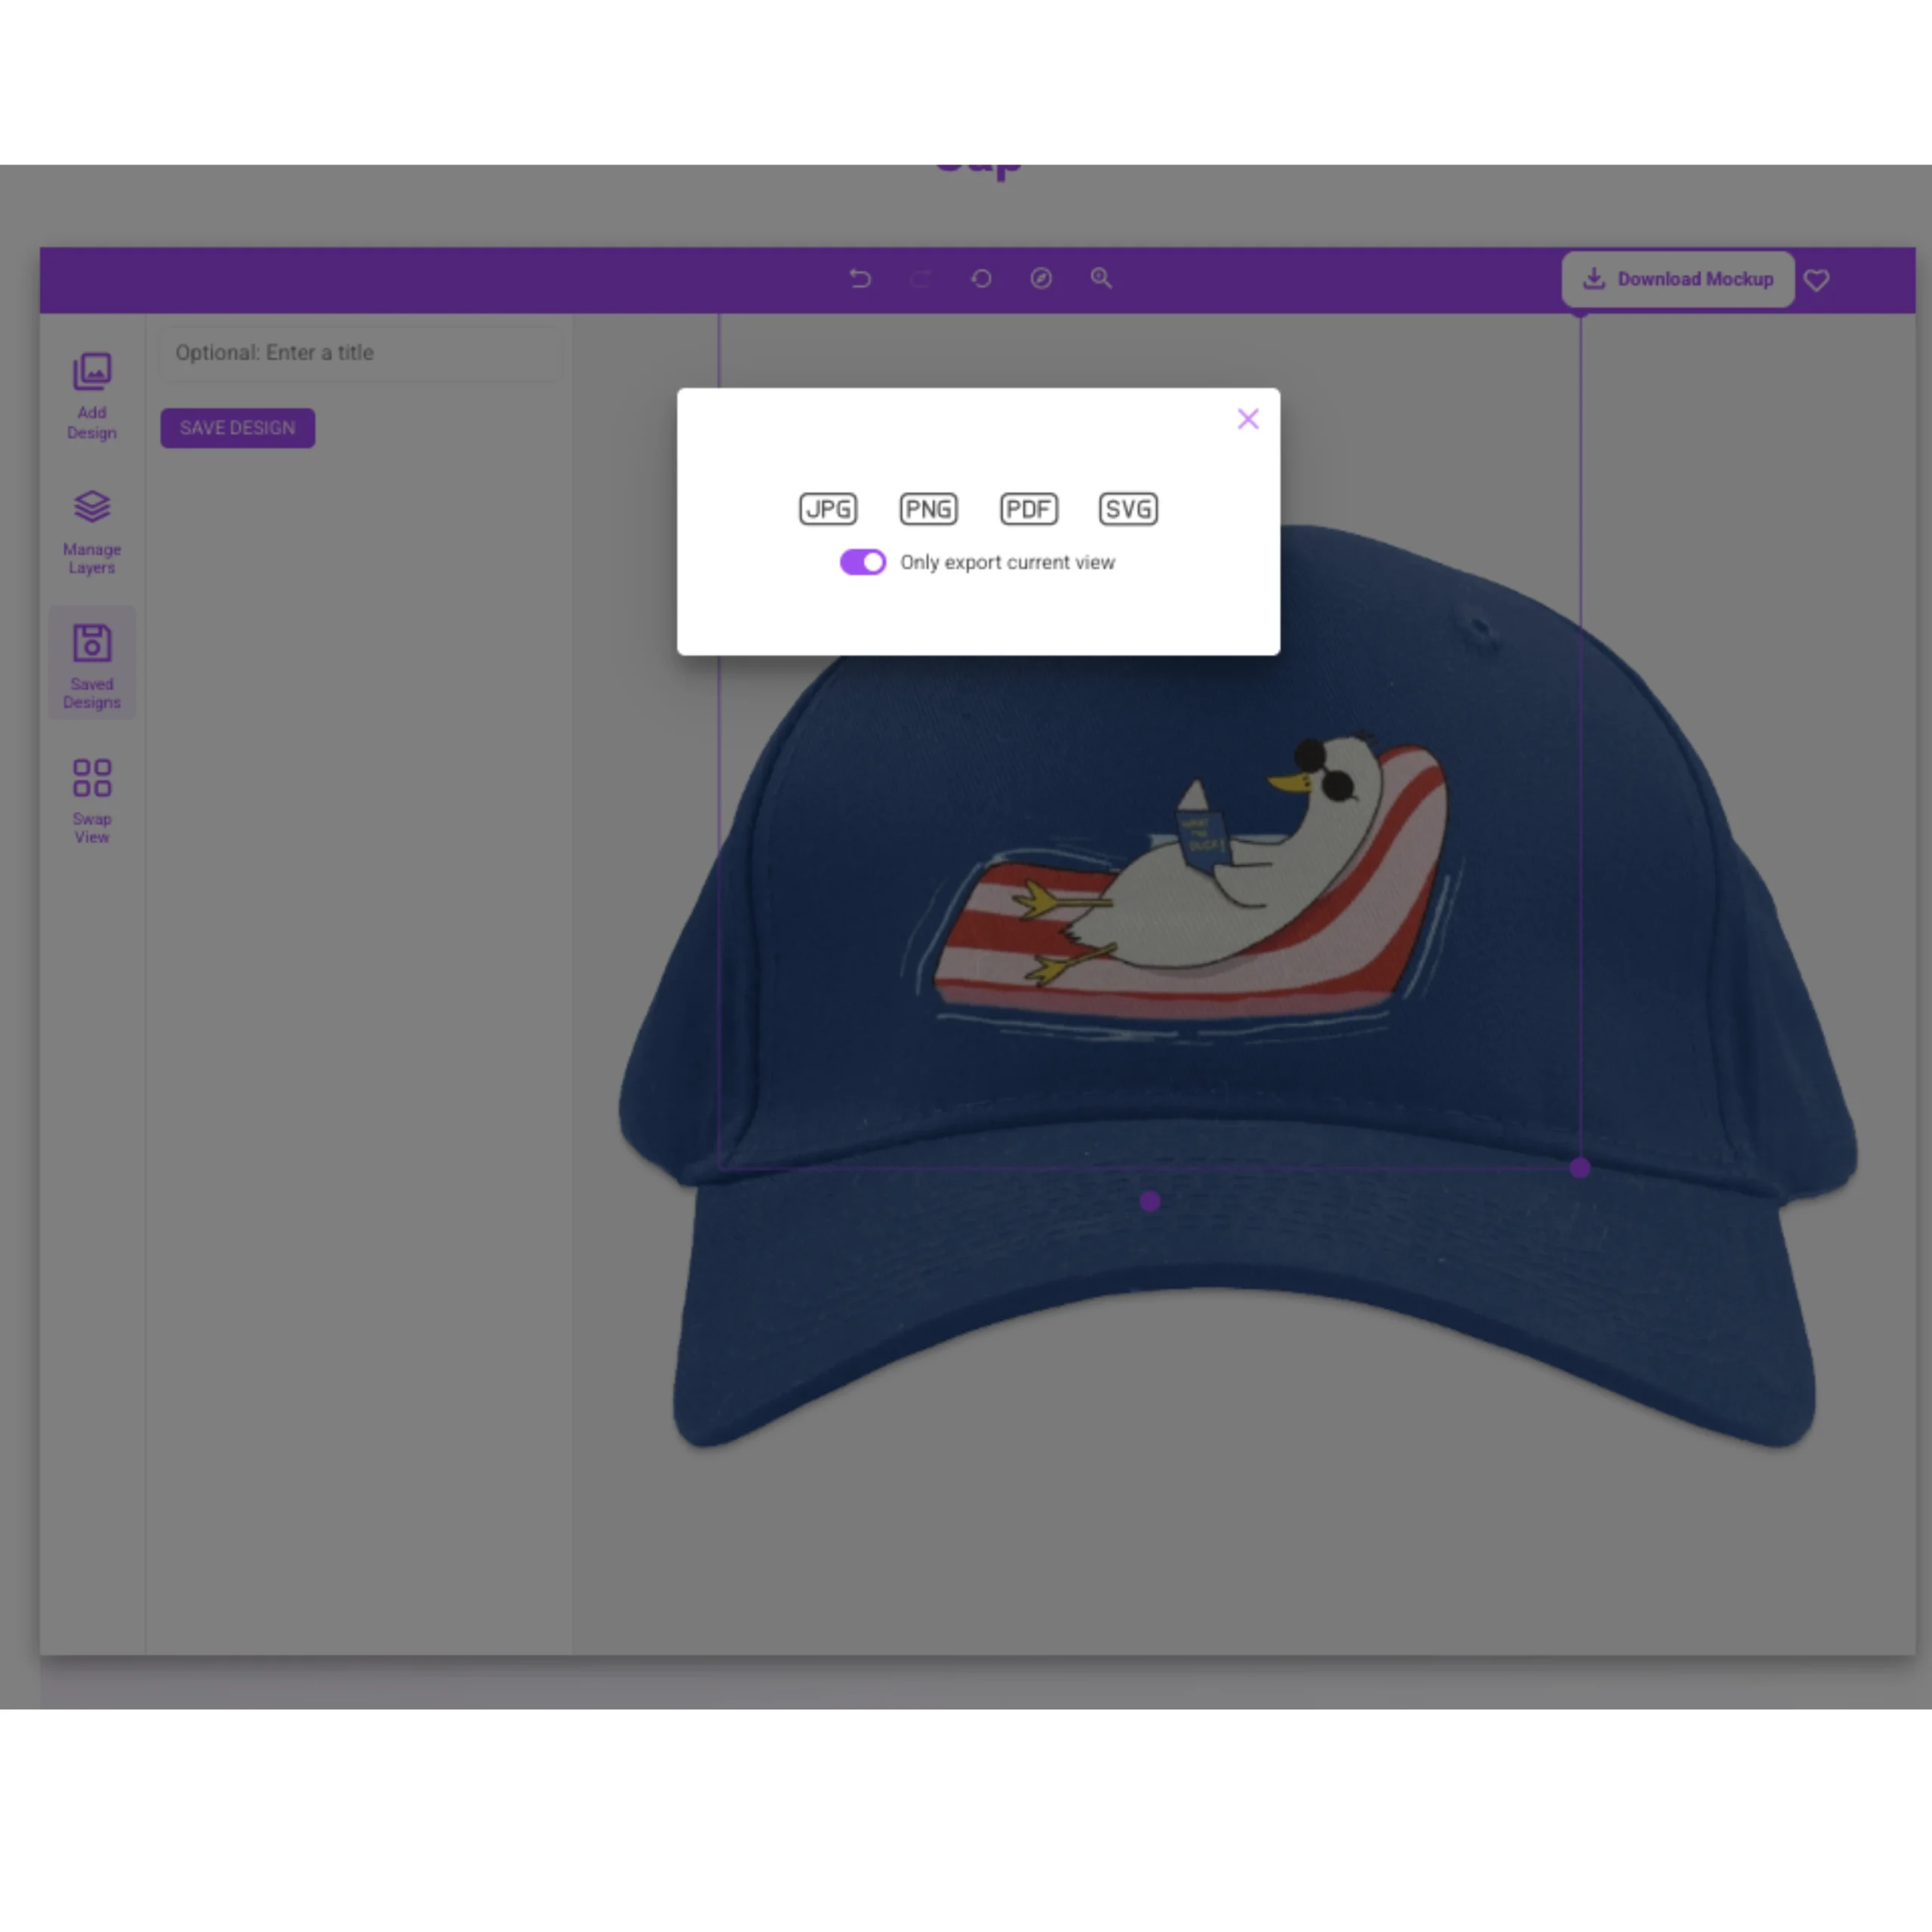The width and height of the screenshot is (1932, 1932).
Task: Focus the optional title input field
Action: coord(360,353)
